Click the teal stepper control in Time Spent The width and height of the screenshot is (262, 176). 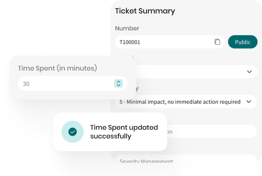[119, 83]
